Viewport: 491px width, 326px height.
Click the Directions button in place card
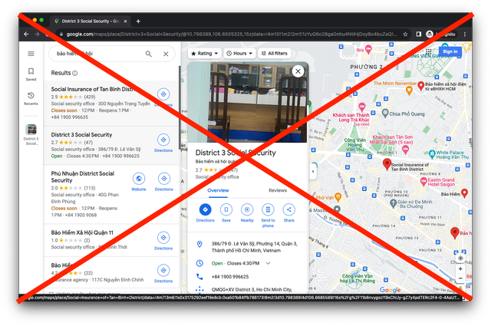tap(205, 213)
